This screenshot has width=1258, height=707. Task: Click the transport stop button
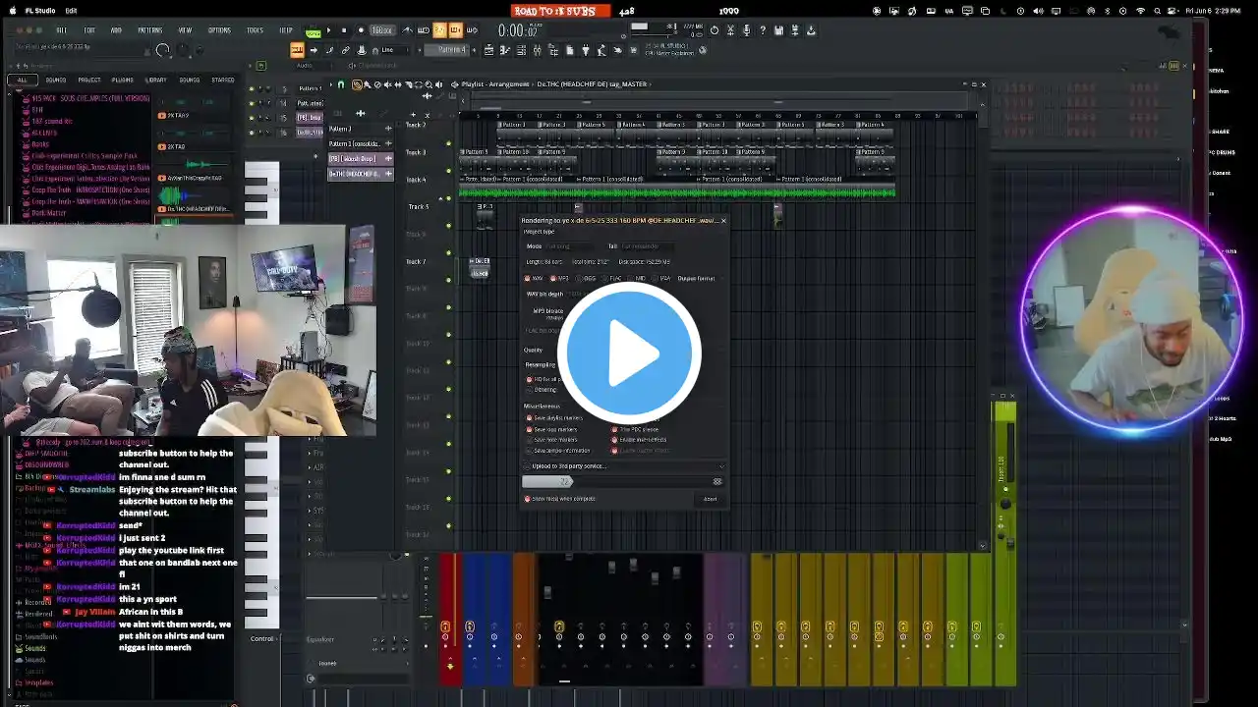click(344, 30)
